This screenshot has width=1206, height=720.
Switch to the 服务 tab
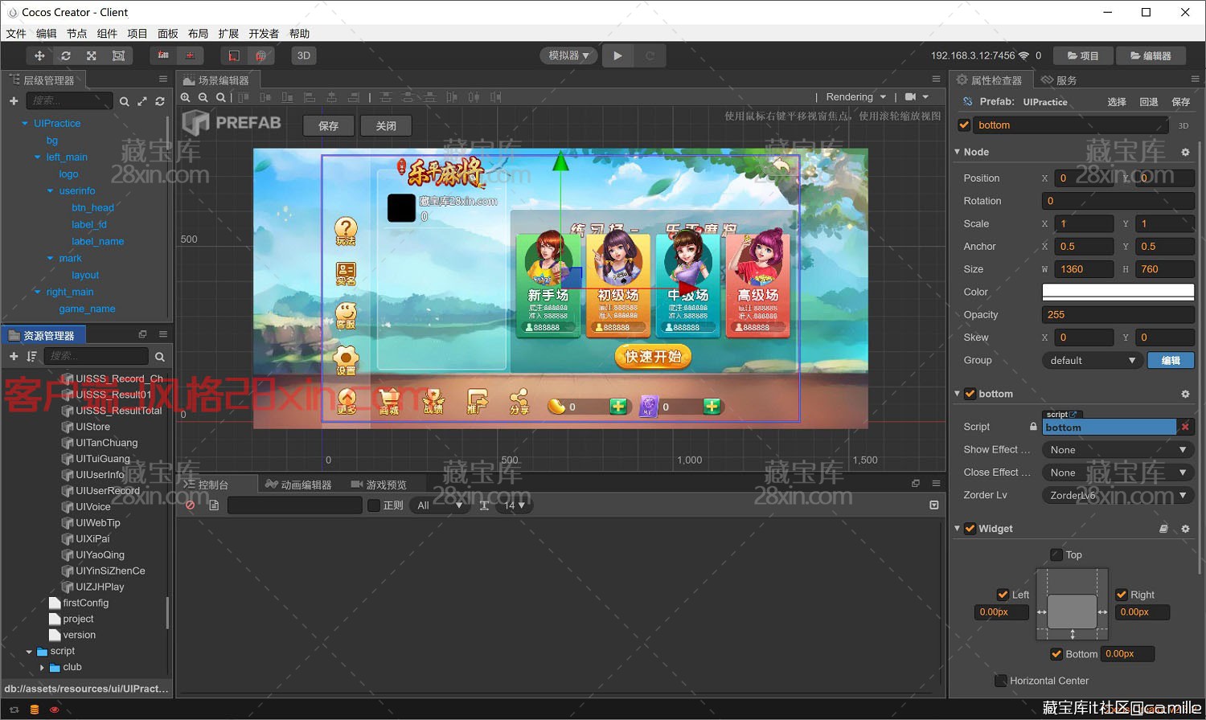click(1059, 80)
